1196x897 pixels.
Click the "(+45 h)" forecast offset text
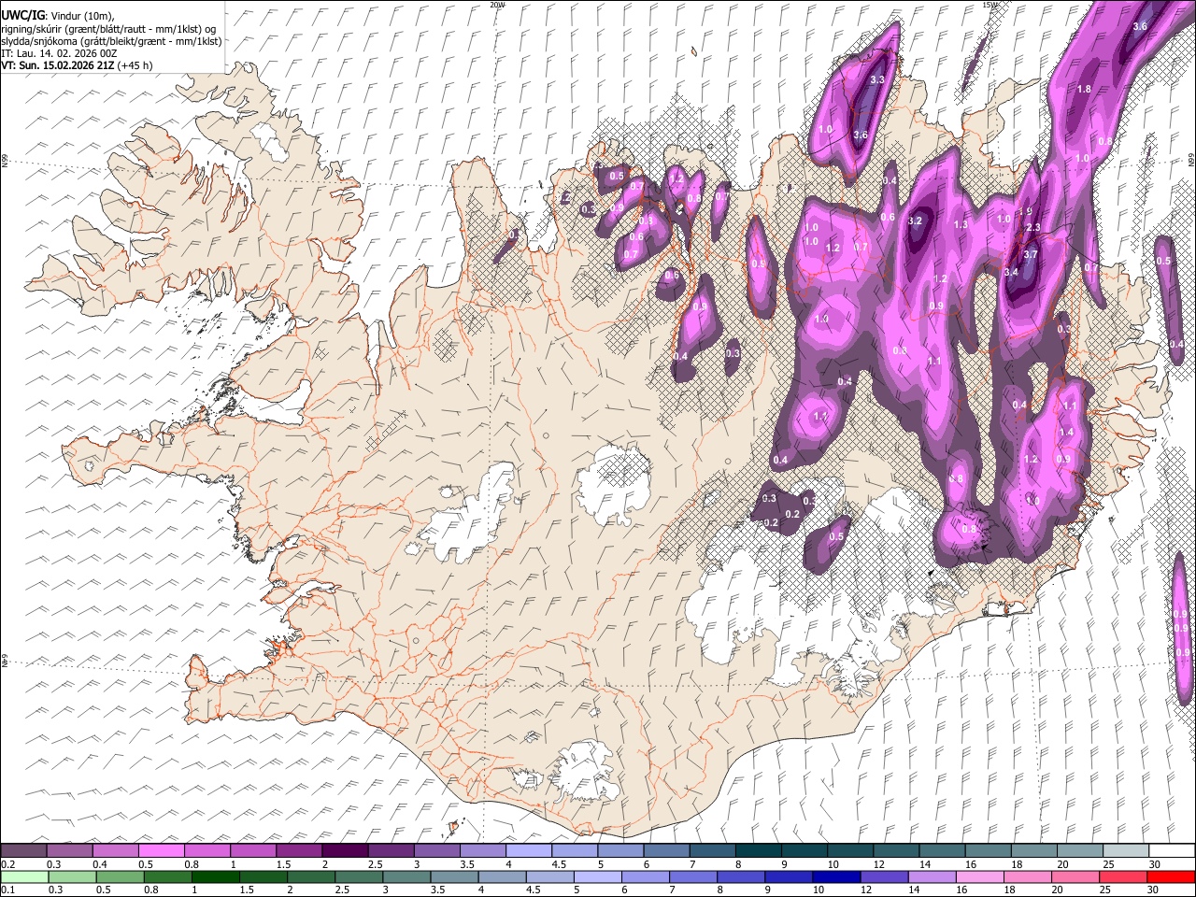(135, 65)
